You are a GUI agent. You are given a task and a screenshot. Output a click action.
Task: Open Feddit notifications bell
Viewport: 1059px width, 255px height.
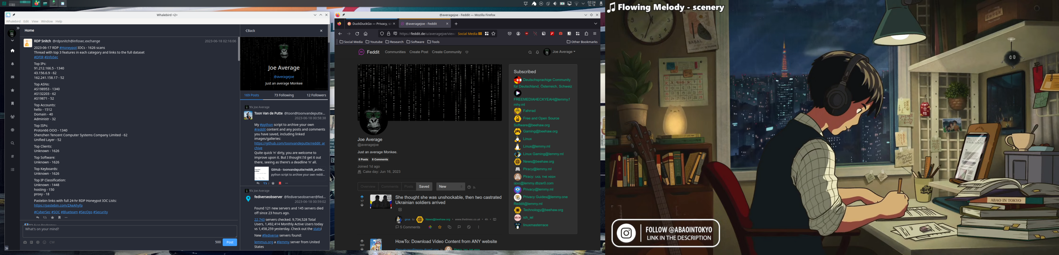pyautogui.click(x=537, y=53)
